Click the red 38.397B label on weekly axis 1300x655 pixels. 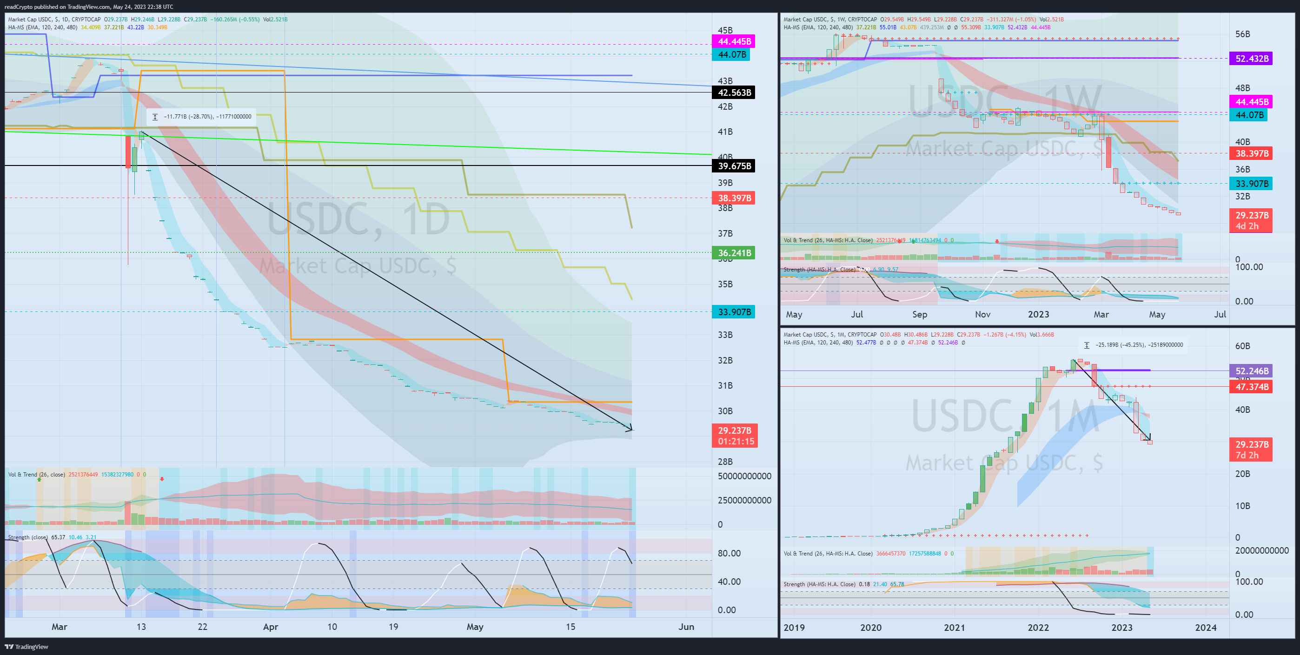1251,153
